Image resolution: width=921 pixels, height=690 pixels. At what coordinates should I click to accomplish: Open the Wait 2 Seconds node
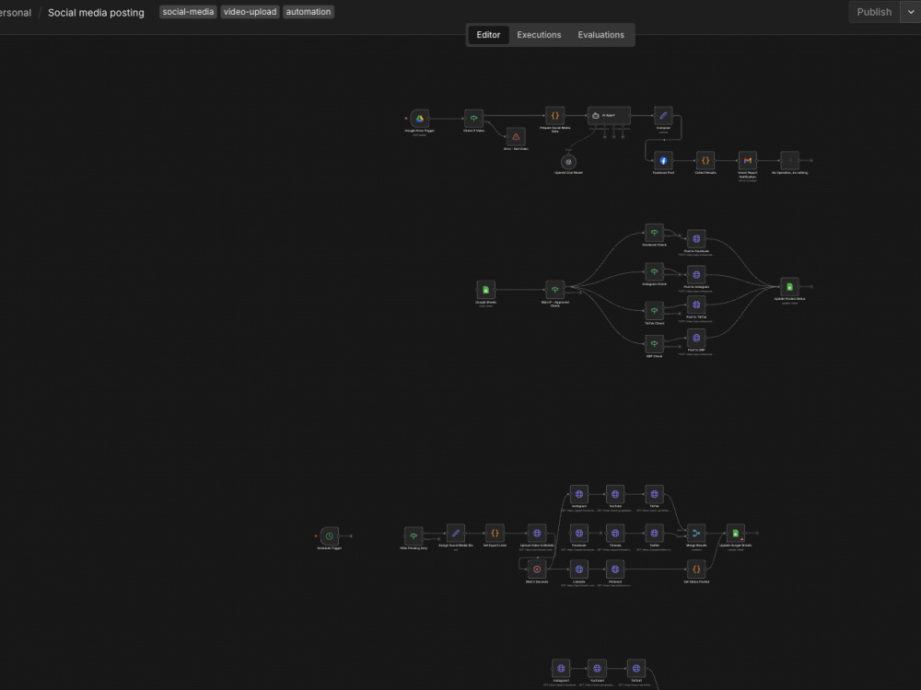tap(537, 569)
